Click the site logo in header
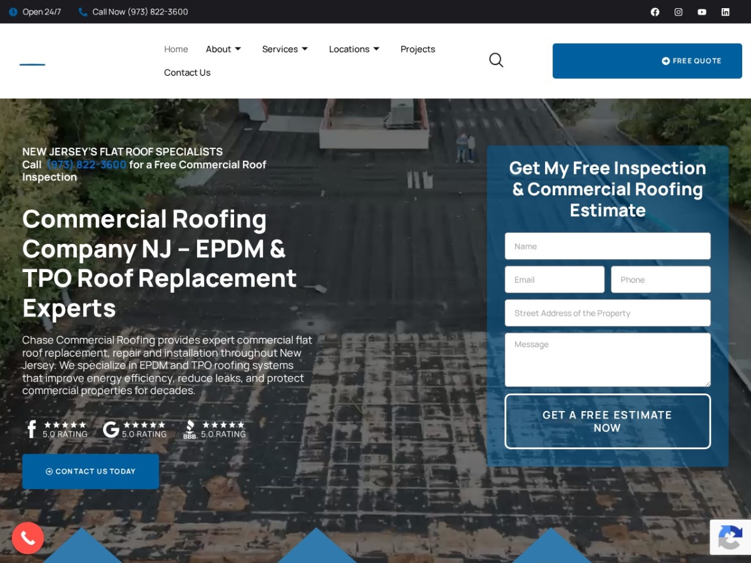Image resolution: width=751 pixels, height=563 pixels. (x=33, y=64)
